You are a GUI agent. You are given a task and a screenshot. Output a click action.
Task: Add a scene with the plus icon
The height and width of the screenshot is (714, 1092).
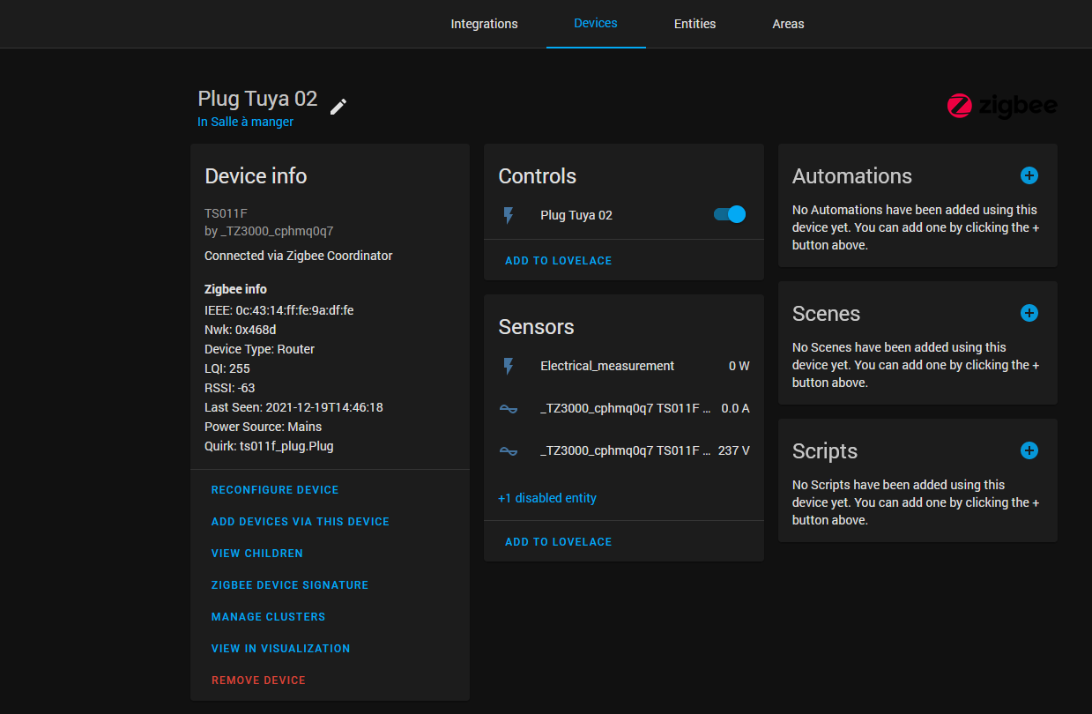(1029, 313)
